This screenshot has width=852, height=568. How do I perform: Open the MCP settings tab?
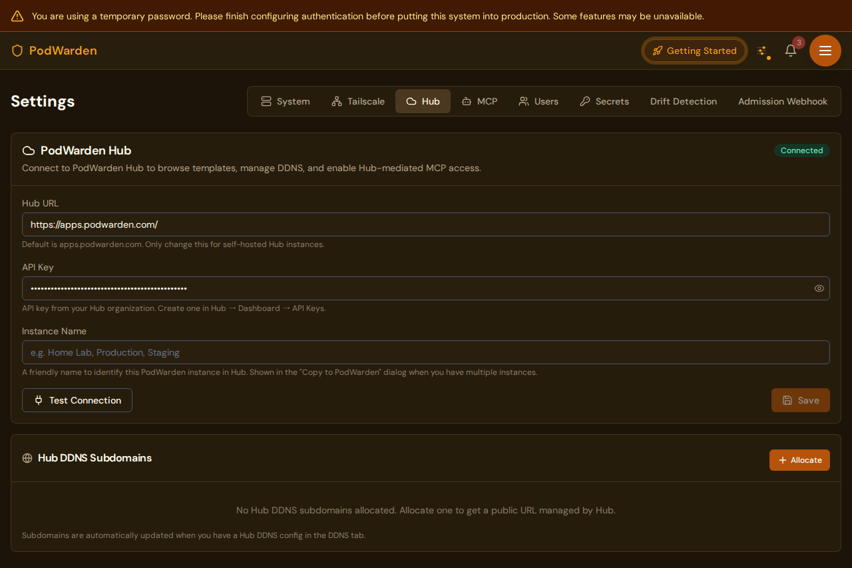[479, 101]
